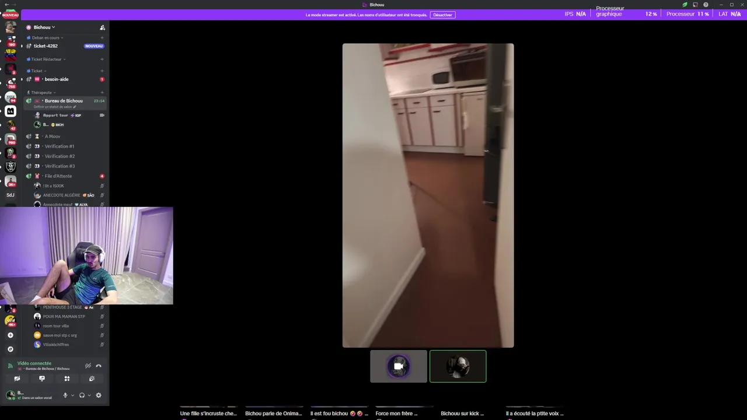Screen dimensions: 747x420
Task: Open the Bichouu server dropdown menu
Action: point(44,27)
